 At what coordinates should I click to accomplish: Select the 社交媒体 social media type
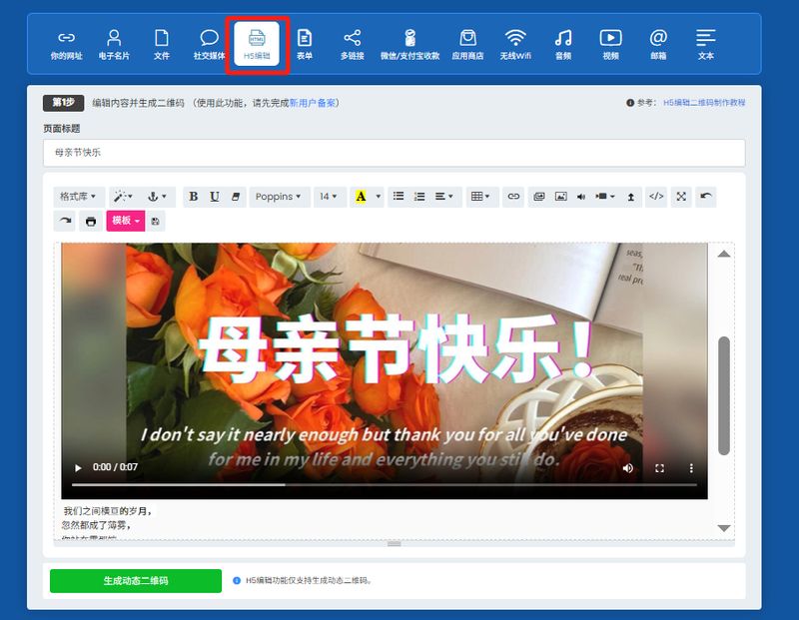pos(209,45)
